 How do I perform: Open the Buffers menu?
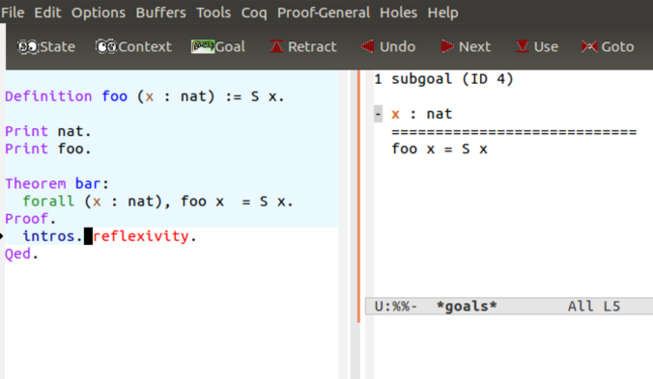coord(160,13)
